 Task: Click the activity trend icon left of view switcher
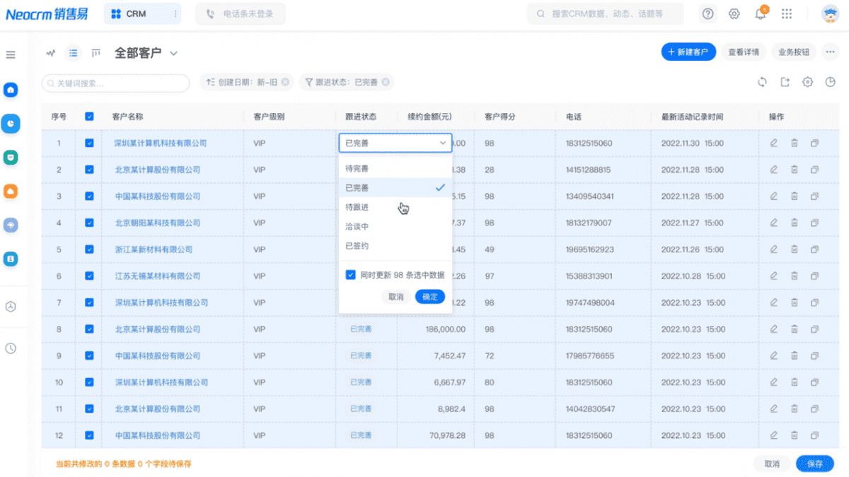tap(50, 52)
